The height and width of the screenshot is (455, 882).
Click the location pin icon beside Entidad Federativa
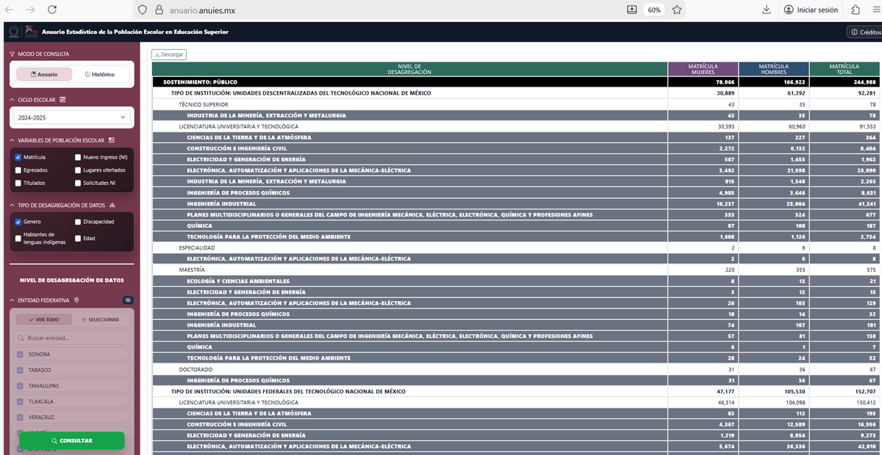[76, 300]
